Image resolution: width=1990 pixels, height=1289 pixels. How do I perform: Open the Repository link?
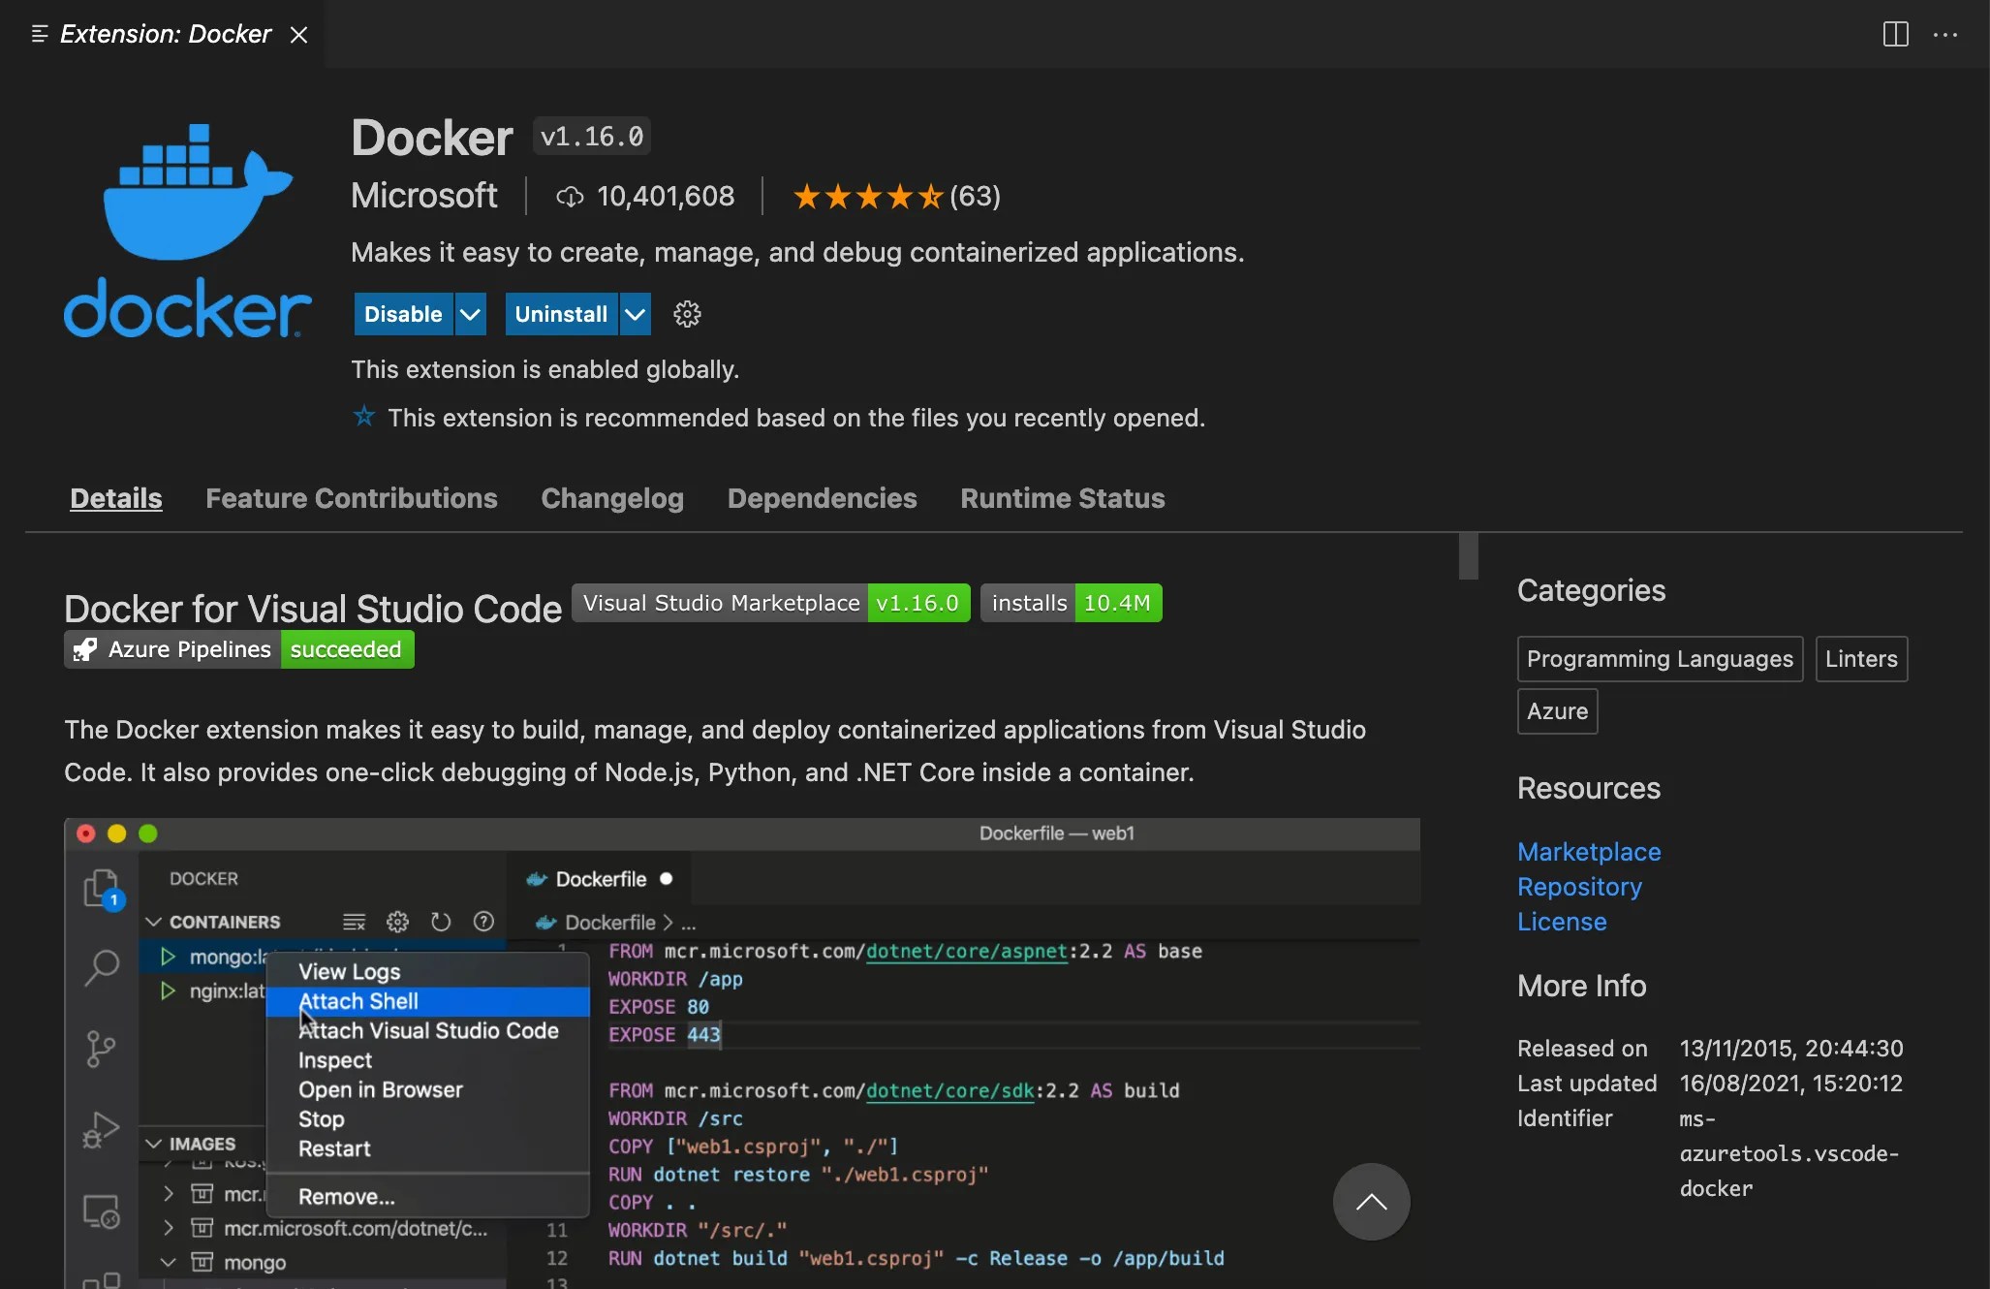click(1579, 887)
